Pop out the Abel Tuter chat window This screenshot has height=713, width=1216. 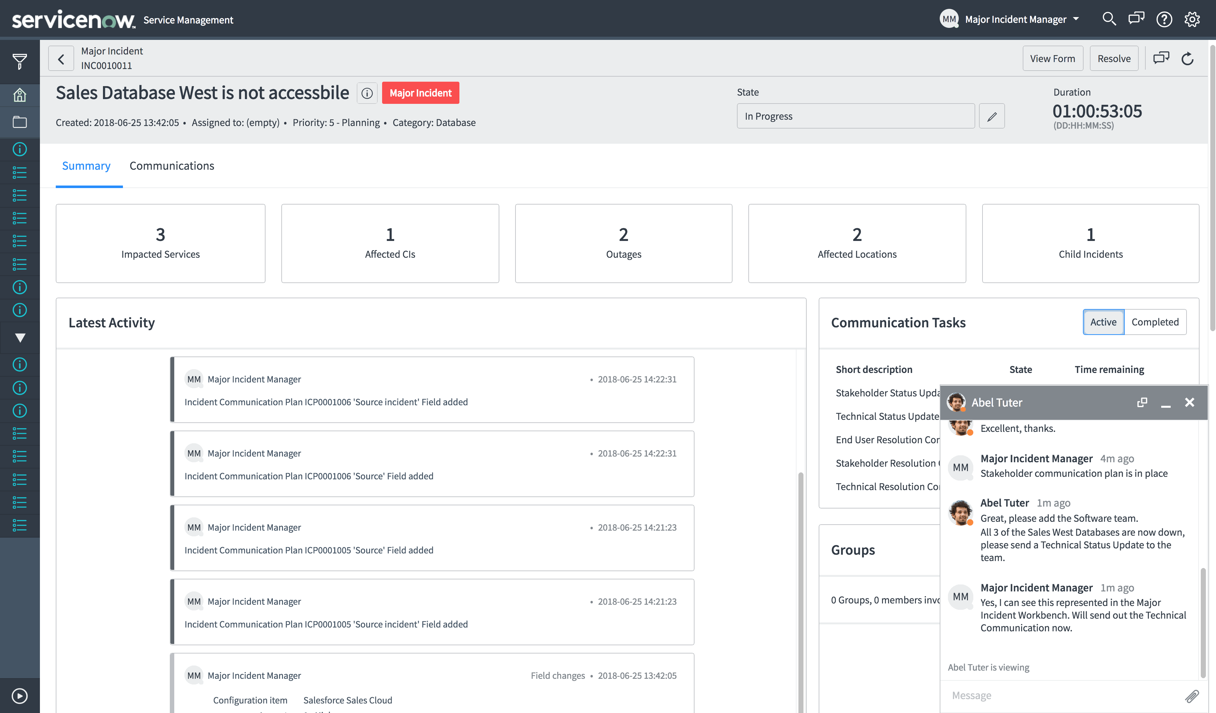1142,402
